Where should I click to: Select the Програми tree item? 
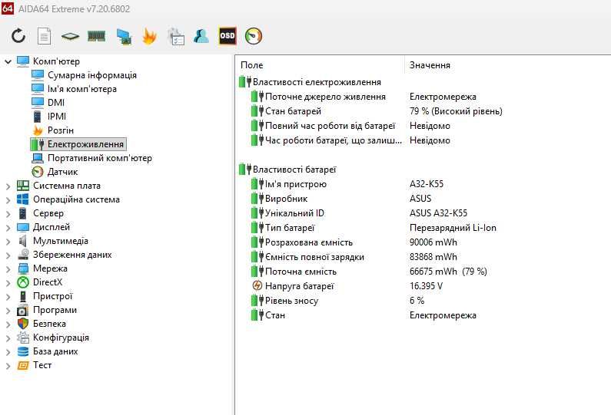55,310
